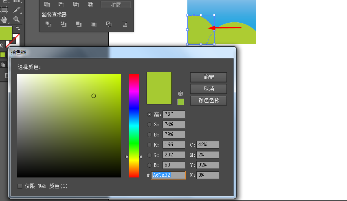Click the small web-safe green swatch
The width and height of the screenshot is (347, 201).
pyautogui.click(x=181, y=102)
